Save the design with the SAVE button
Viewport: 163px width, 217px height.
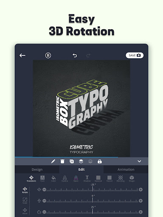coord(135,55)
